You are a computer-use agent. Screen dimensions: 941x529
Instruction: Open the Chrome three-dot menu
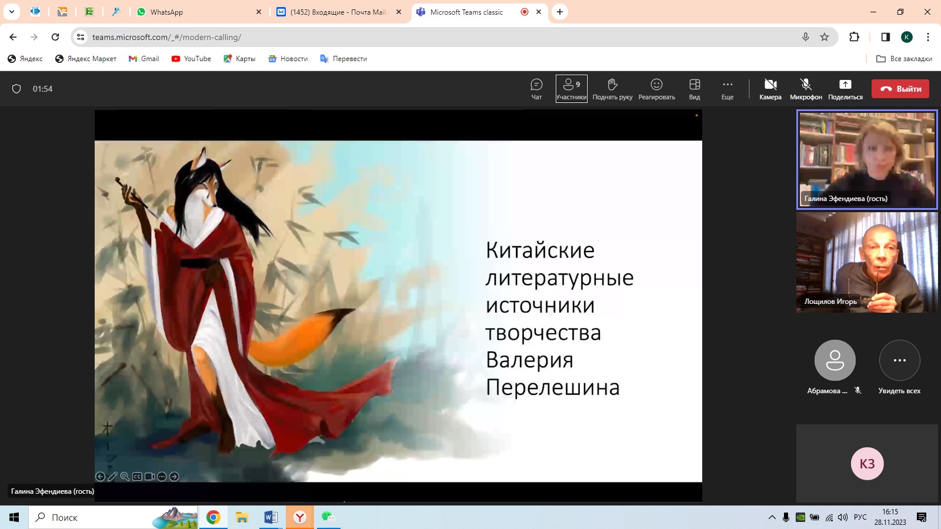(928, 37)
